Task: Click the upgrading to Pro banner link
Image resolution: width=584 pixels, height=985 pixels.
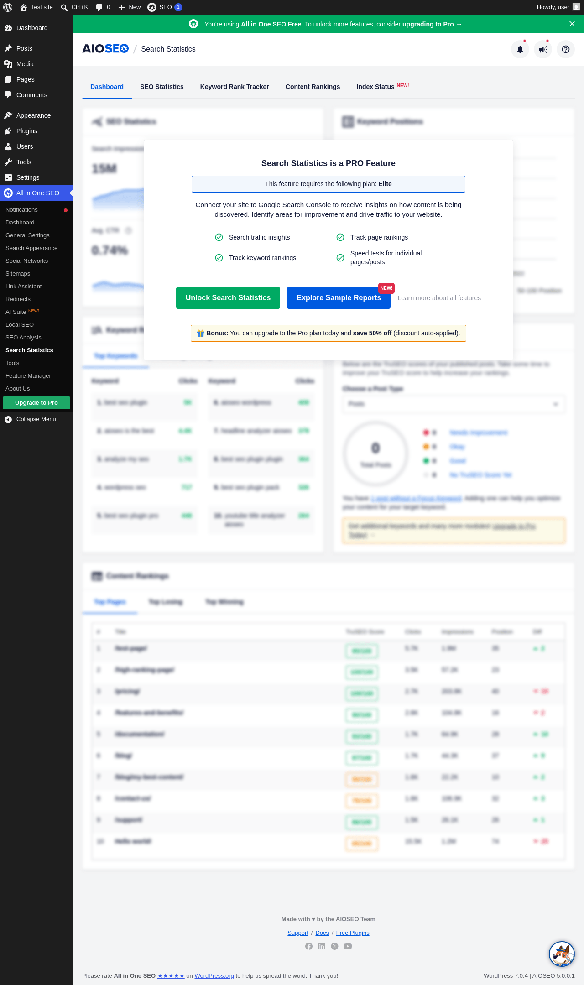Action: click(x=428, y=24)
